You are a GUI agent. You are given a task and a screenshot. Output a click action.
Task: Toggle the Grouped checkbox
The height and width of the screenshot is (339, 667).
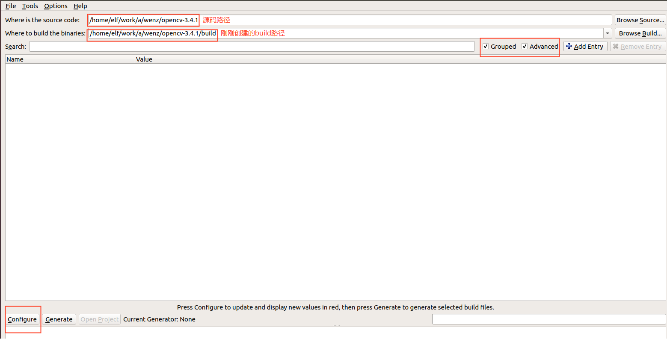click(499, 47)
